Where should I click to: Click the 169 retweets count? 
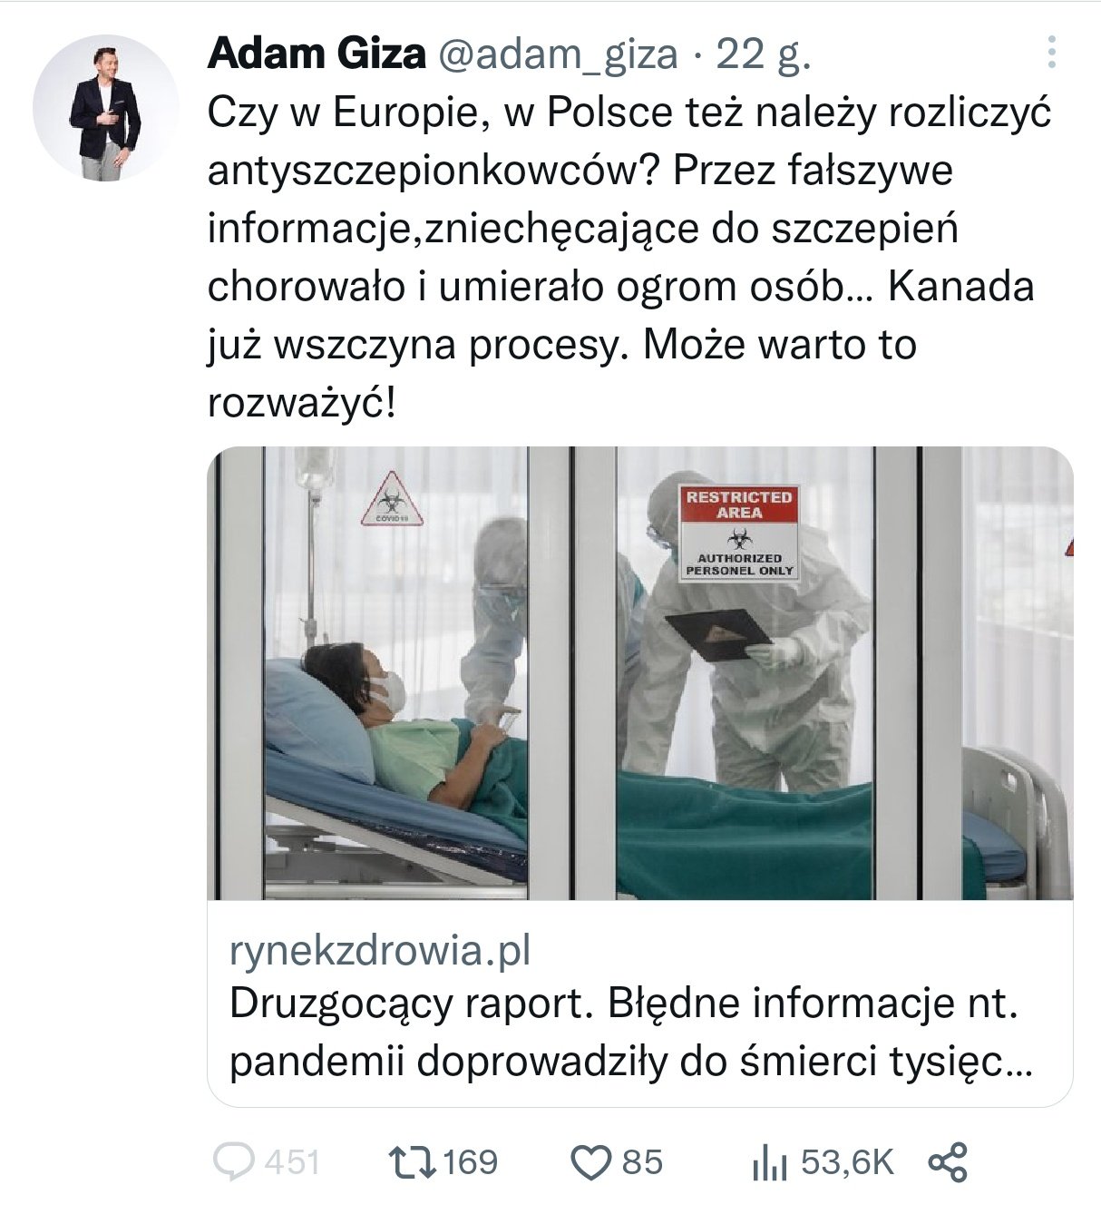tap(472, 1162)
